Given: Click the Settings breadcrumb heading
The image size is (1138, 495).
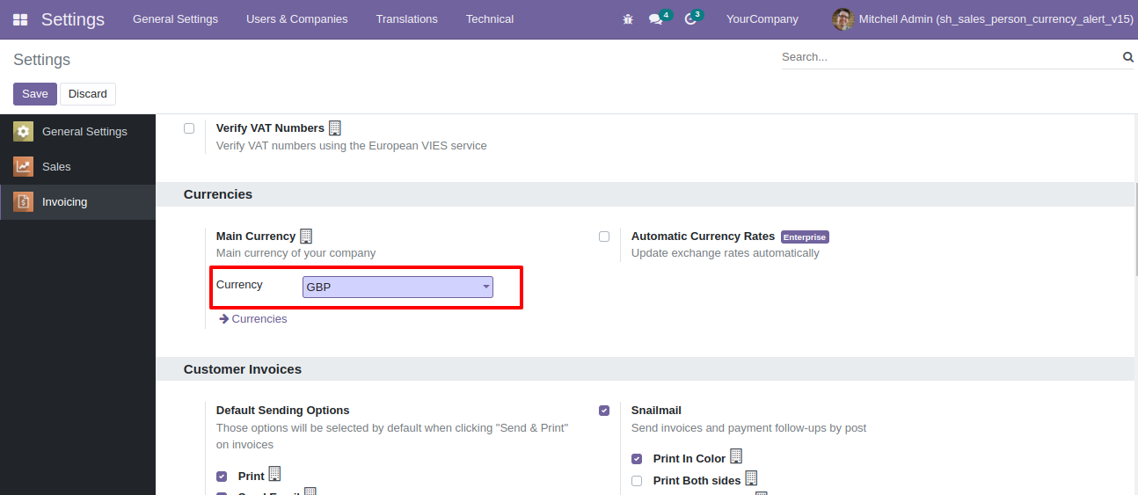Looking at the screenshot, I should pos(42,60).
